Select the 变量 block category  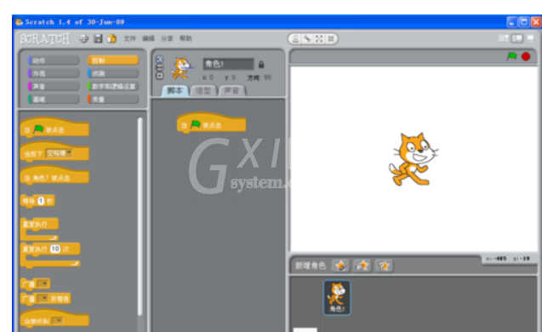(113, 100)
